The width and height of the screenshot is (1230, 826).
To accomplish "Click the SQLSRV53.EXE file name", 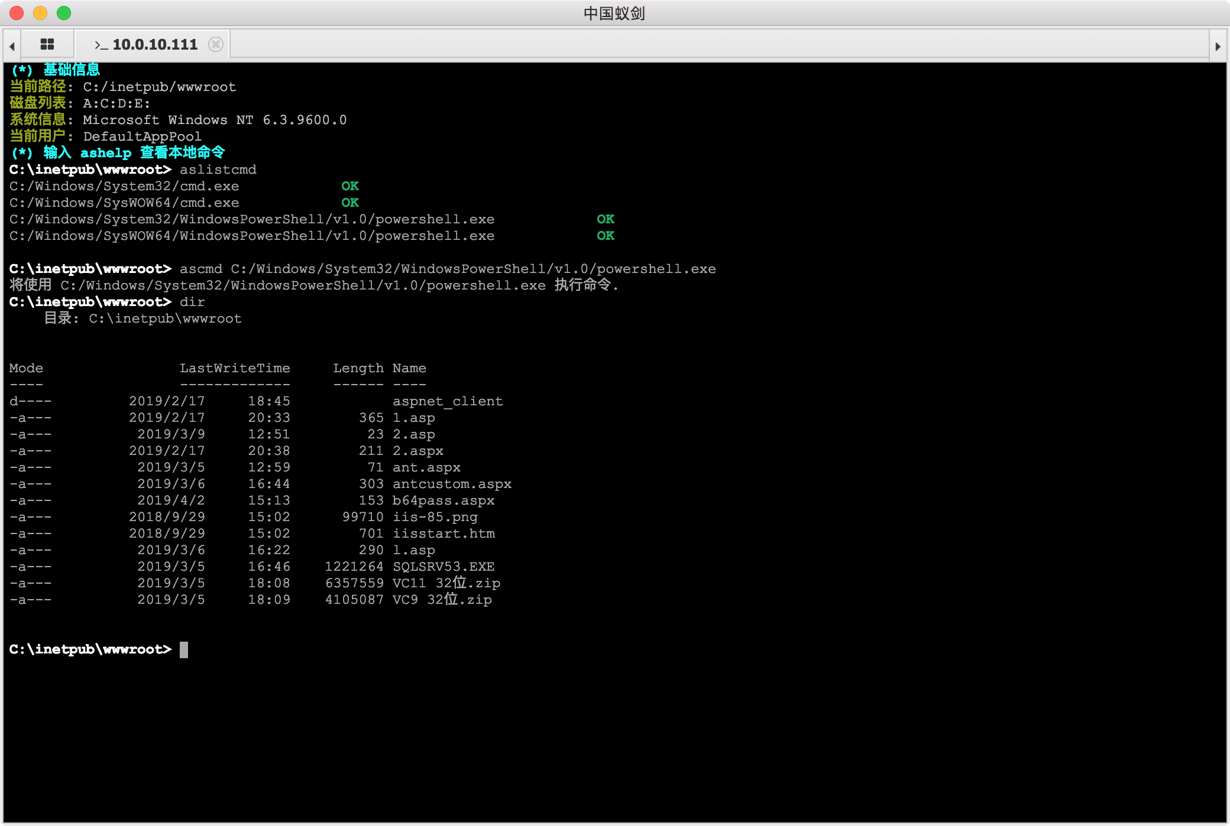I will 443,567.
